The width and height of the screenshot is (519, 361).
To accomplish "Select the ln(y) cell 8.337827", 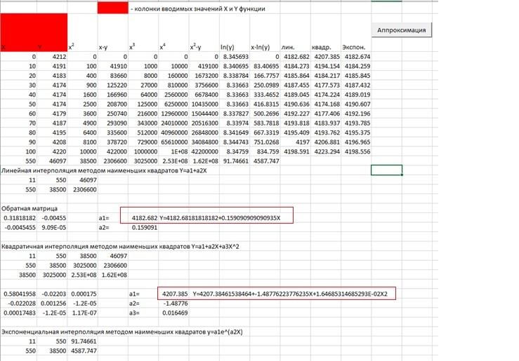I will coord(235,114).
